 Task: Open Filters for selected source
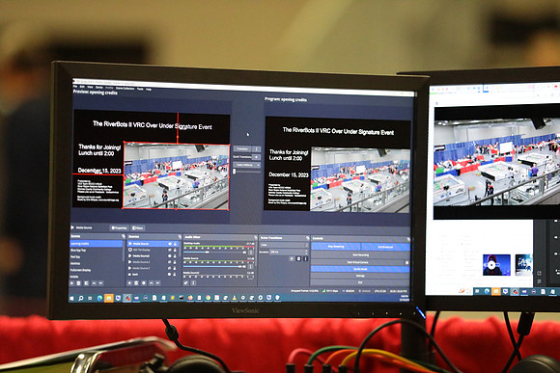click(x=138, y=227)
